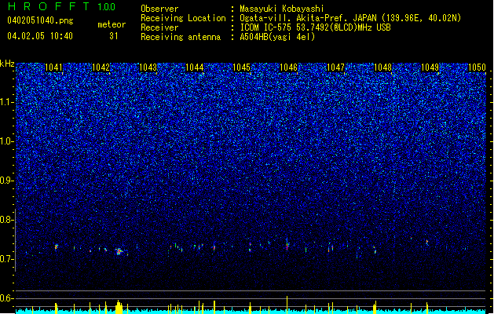Image resolution: width=494 pixels, height=314 pixels.
Task: Click the 1041 time marker
Action: coord(54,68)
